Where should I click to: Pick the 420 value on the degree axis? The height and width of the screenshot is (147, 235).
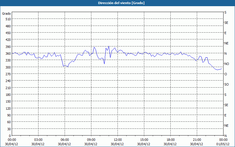pyautogui.click(x=8, y=40)
